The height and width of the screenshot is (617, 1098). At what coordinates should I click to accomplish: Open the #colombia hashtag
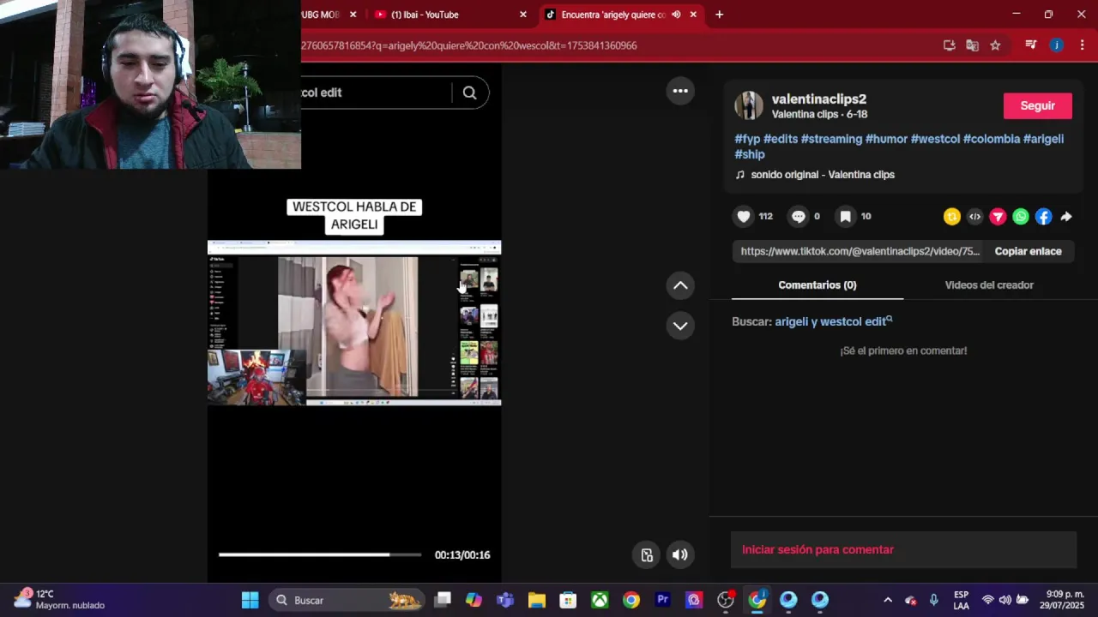coord(992,139)
